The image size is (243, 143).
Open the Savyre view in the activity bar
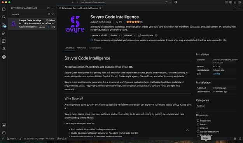pyautogui.click(x=4, y=49)
